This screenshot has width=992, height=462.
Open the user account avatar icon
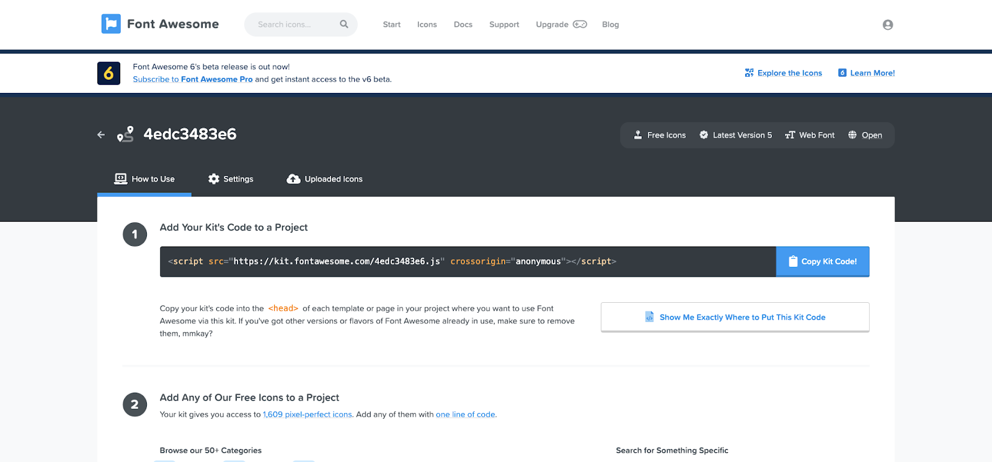[x=888, y=25]
